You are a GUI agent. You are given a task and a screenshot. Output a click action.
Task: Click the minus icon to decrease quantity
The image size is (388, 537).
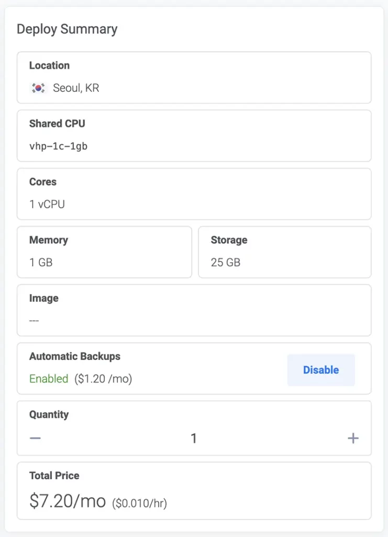[35, 438]
